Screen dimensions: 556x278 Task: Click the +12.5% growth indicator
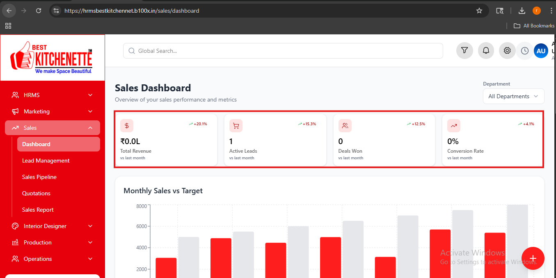416,124
